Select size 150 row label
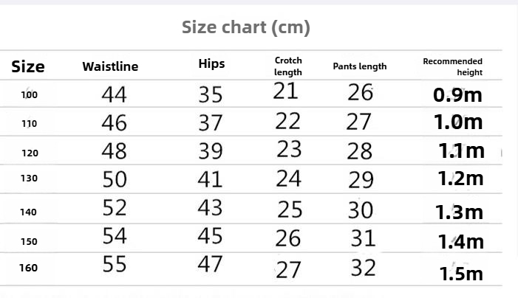Viewport: 518px width, 298px height. [29, 242]
